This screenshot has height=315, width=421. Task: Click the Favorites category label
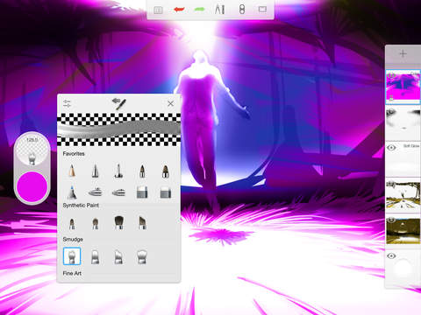74,154
